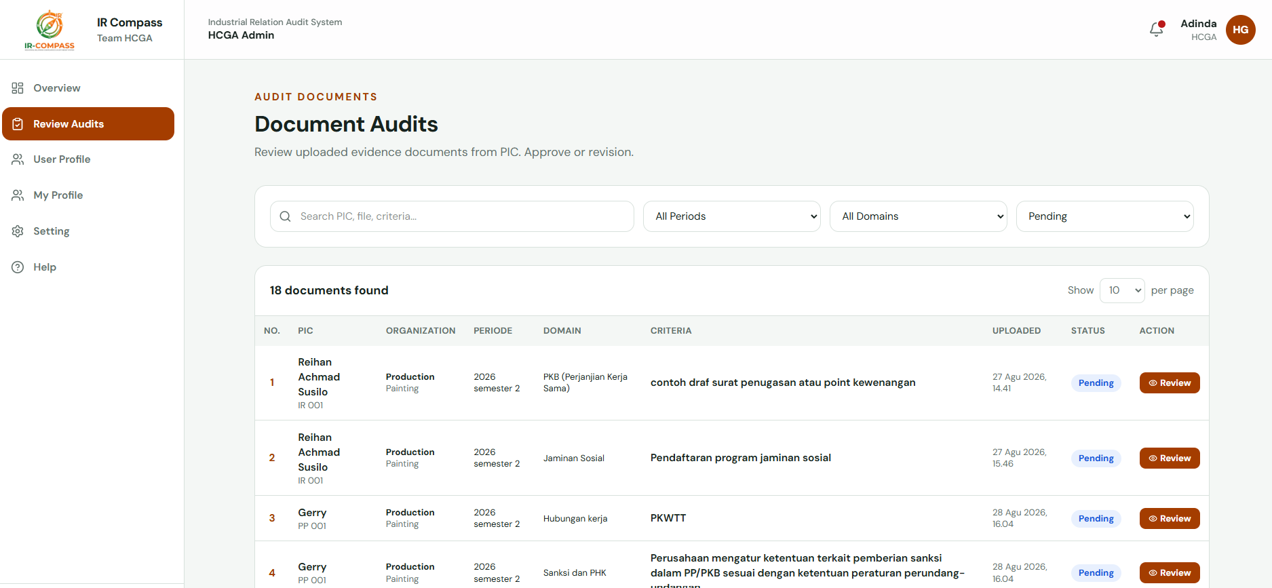Click the PERIODE column header
Screen dimensions: 1272x588
pyautogui.click(x=493, y=331)
